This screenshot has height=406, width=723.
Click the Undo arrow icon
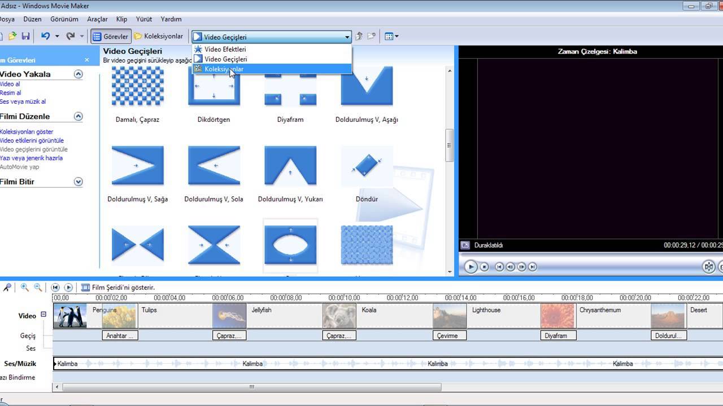click(x=45, y=36)
